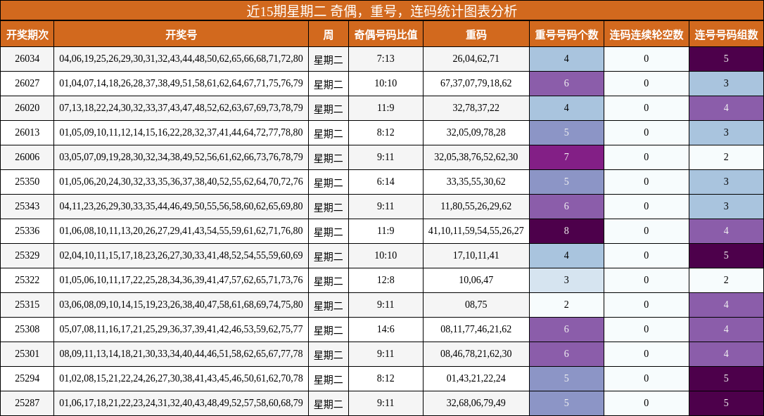Select the dark purple cell showing 8
The width and height of the screenshot is (764, 416).
[566, 231]
